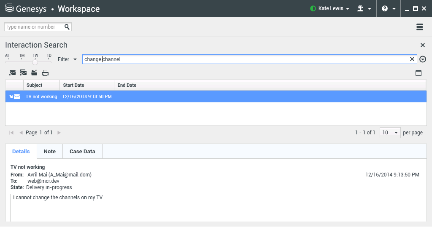The width and height of the screenshot is (432, 227).
Task: Open the Help question mark menu
Action: click(388, 8)
